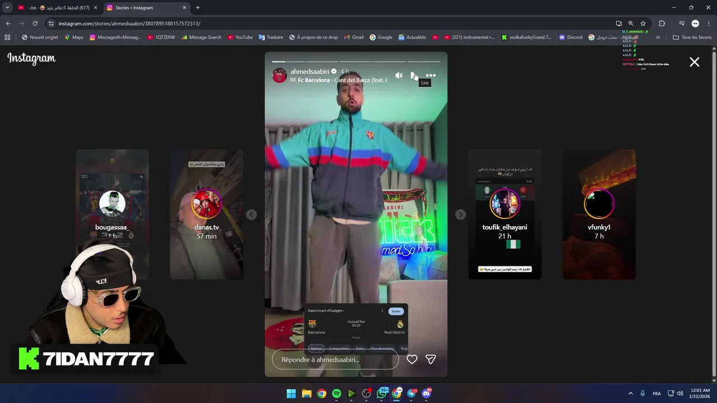
Task: Open the Google bookmark
Action: [381, 38]
